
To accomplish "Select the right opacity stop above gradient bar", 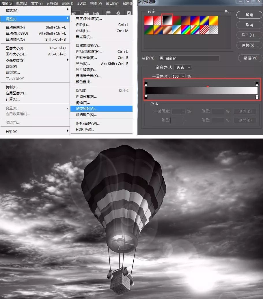I will 257,83.
